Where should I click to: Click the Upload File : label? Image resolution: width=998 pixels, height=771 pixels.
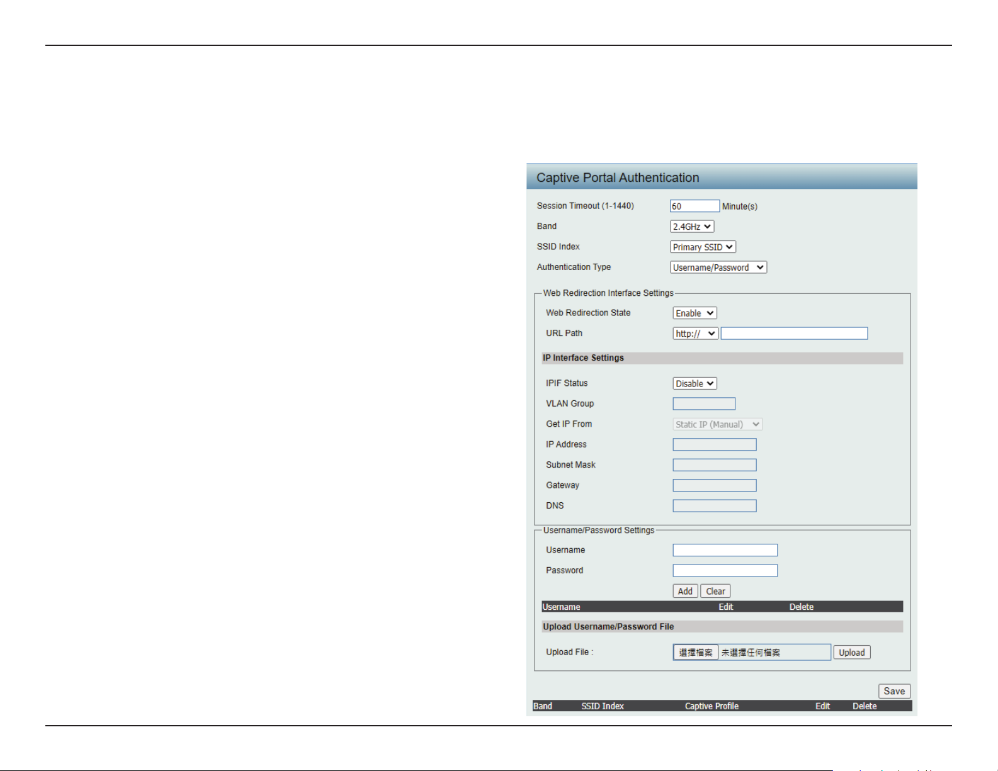point(570,652)
